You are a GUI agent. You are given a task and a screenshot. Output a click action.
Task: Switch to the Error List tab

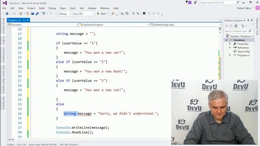point(22,144)
